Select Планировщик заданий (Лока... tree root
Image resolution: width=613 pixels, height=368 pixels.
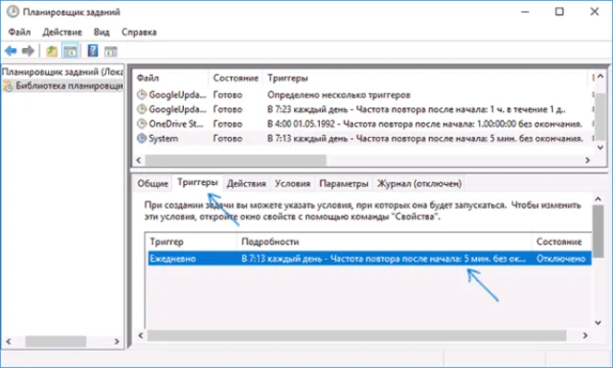(x=62, y=72)
